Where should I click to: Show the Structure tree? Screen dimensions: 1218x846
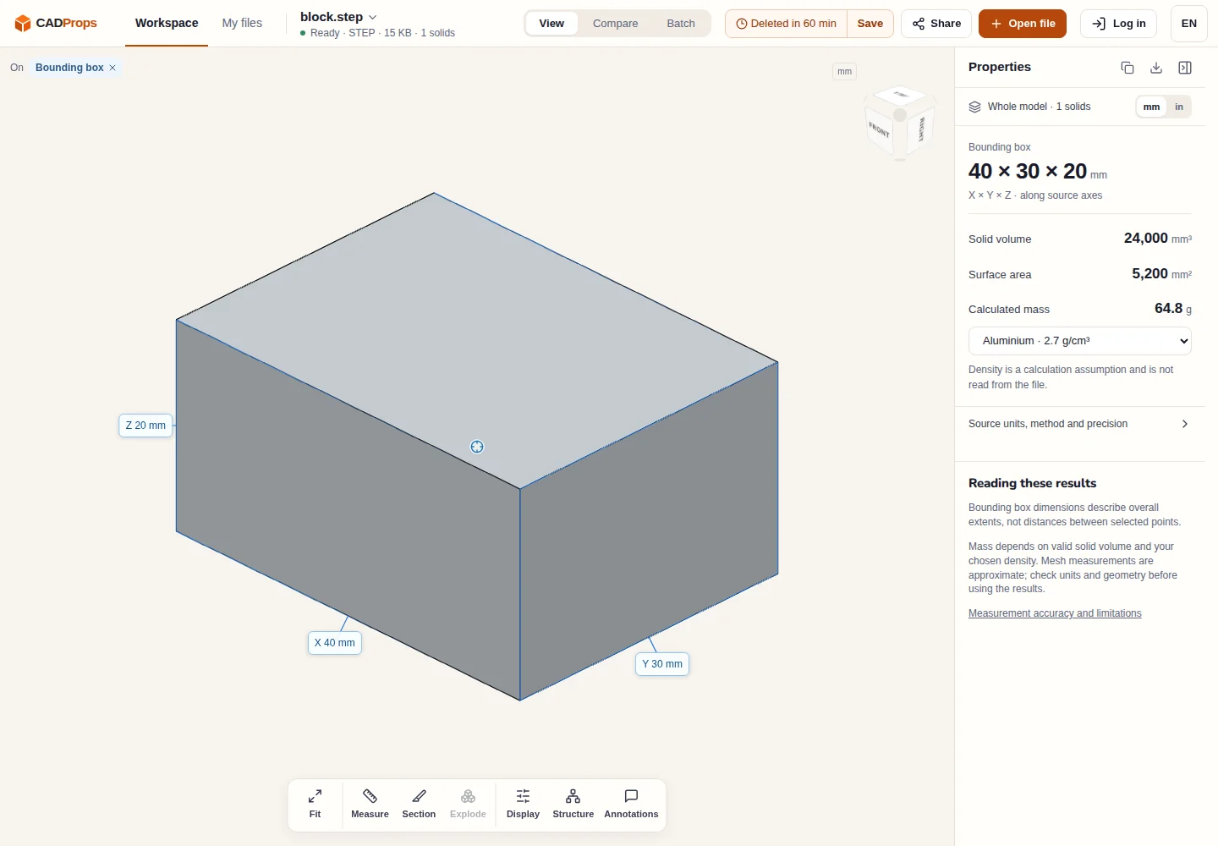coord(573,804)
